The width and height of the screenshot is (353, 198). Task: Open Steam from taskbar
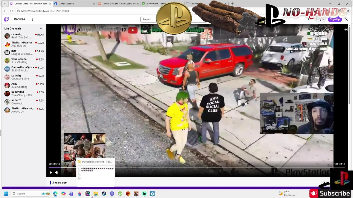104,194
